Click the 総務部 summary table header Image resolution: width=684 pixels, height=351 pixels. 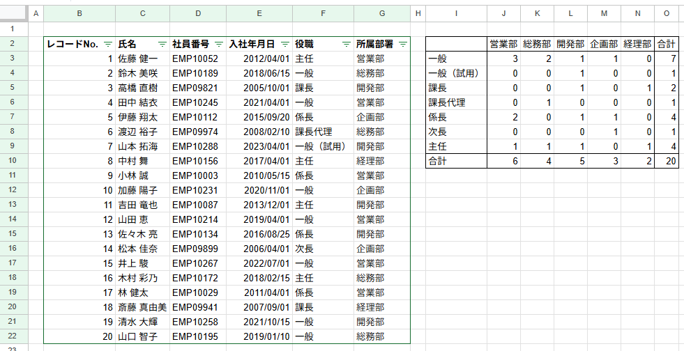click(x=537, y=44)
